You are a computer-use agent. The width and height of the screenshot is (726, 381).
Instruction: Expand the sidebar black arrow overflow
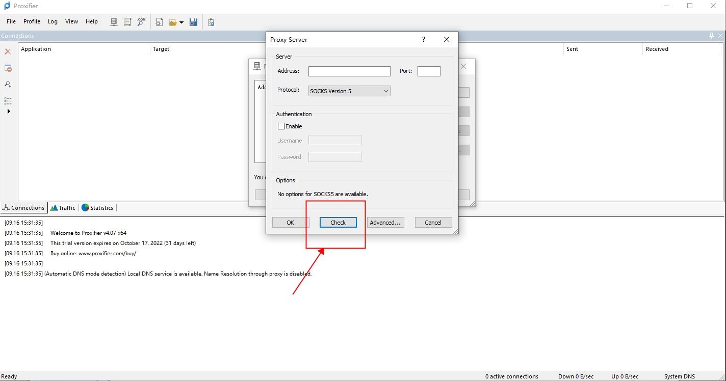8,111
